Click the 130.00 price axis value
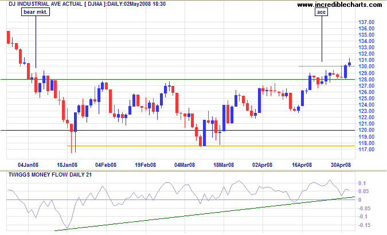The width and height of the screenshot is (387, 235). tap(366, 66)
